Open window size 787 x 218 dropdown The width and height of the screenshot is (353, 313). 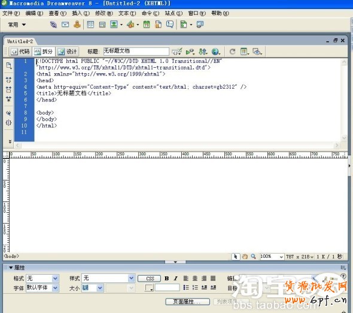(300, 257)
